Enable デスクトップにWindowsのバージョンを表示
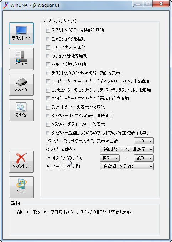Screen dimensions: 172x242 [x=48, y=73]
